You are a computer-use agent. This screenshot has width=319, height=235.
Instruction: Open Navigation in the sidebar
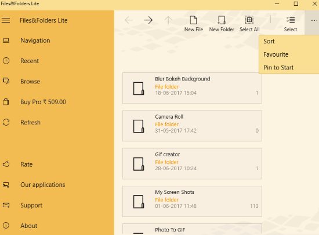[35, 41]
